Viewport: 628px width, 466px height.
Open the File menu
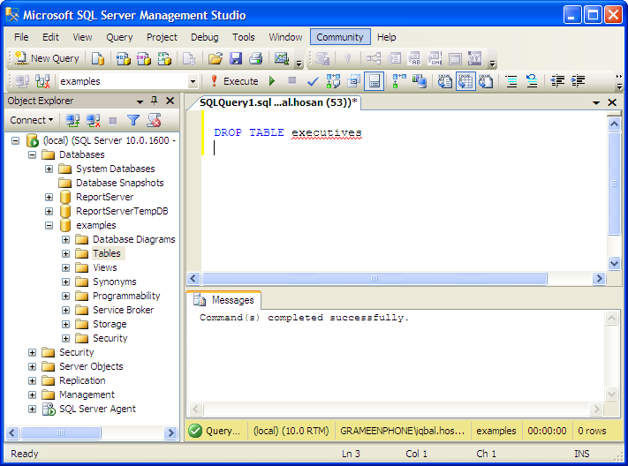point(21,37)
